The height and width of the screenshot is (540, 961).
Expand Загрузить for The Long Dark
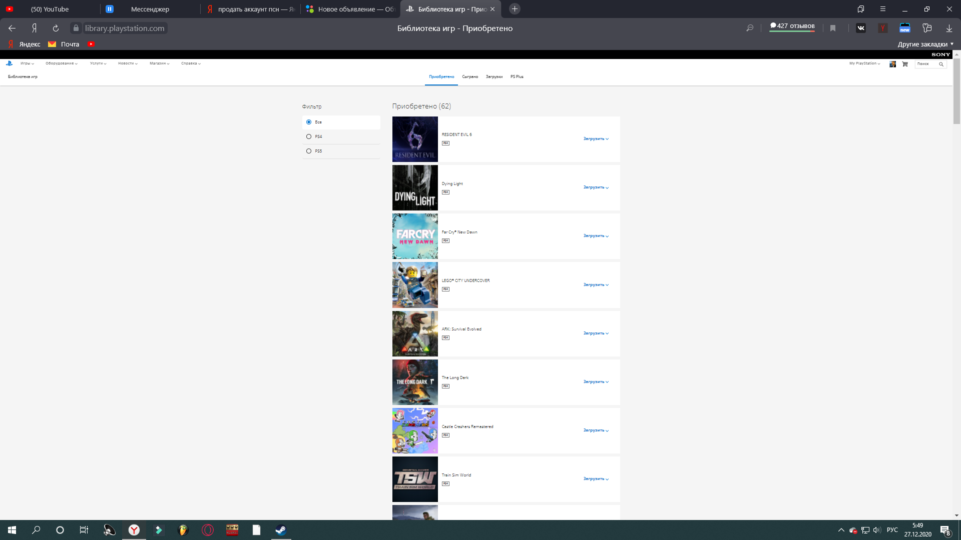[596, 382]
